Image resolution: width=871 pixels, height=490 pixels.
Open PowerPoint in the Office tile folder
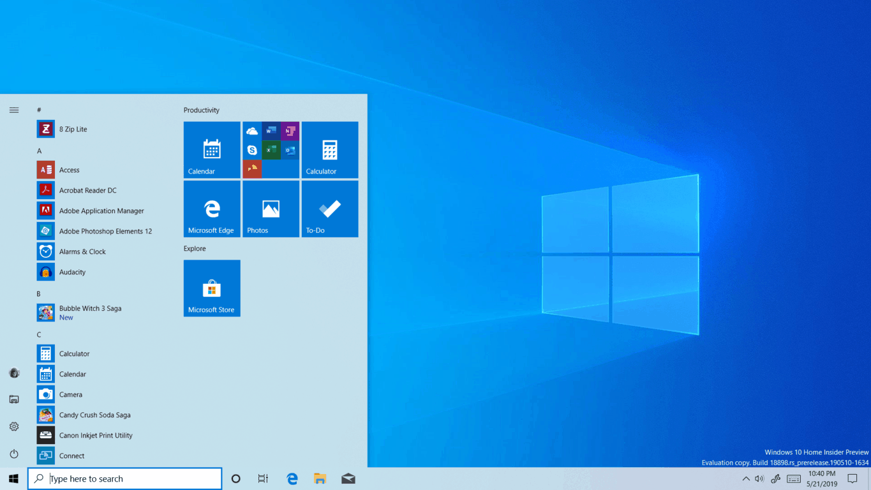coord(252,169)
